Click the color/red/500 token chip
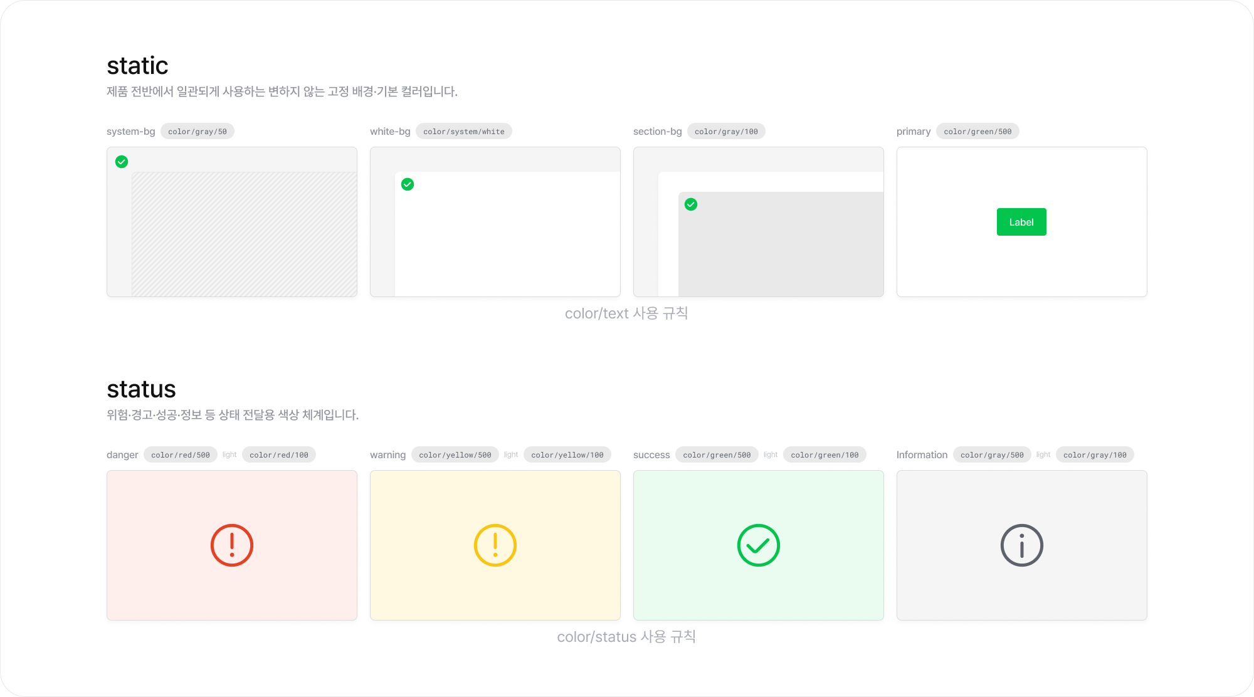The width and height of the screenshot is (1254, 697). [181, 455]
